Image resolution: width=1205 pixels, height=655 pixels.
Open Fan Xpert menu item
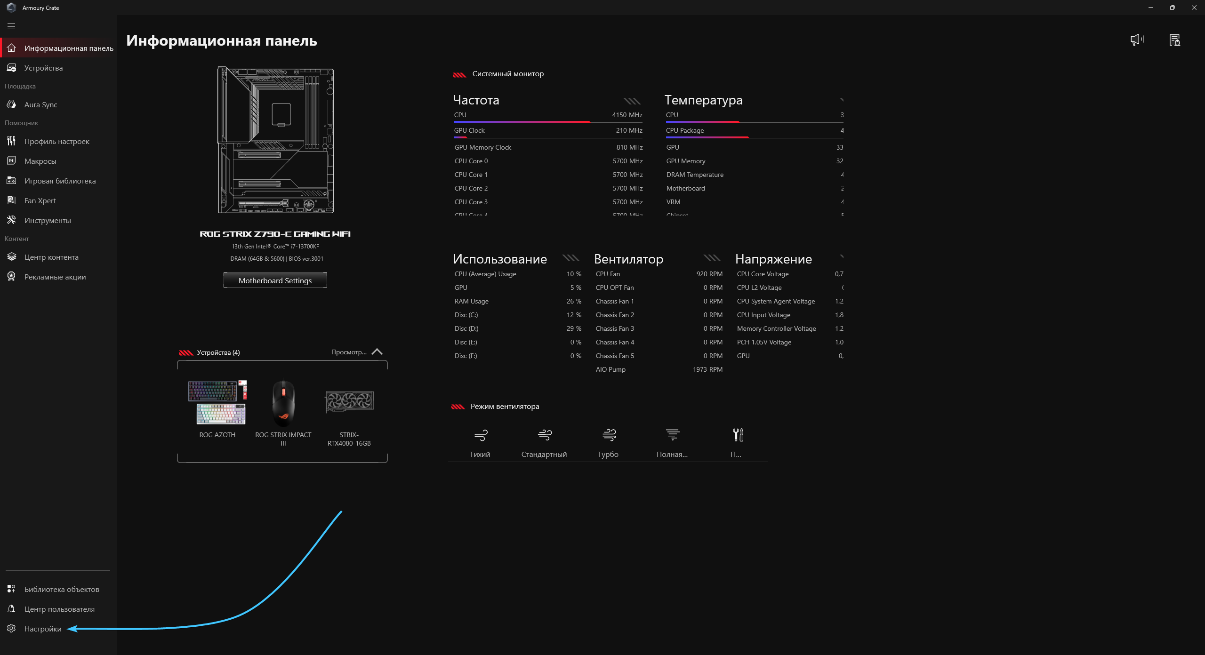pos(58,200)
